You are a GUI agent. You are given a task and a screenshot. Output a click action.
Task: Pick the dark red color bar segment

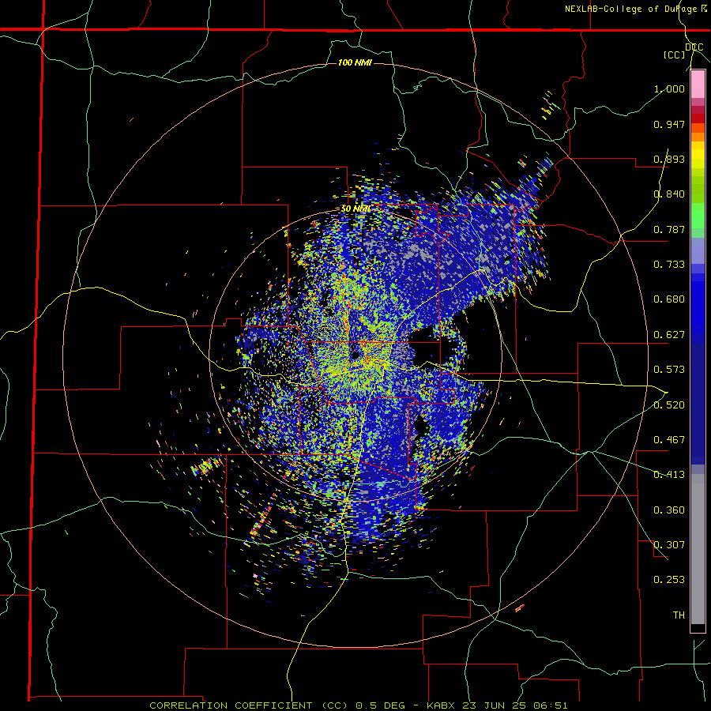click(x=698, y=118)
